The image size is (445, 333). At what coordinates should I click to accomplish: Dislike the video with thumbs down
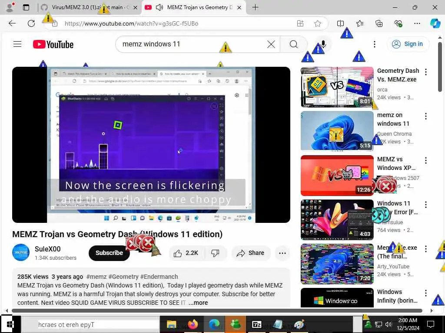pos(215,253)
